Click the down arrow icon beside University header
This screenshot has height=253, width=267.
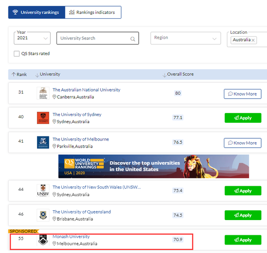click(x=37, y=75)
